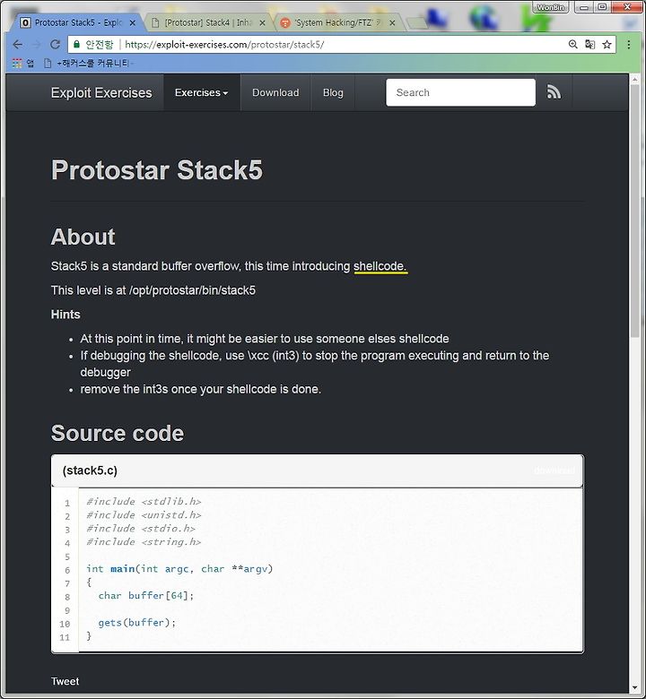Open the apps shortcut in bookmarks bar
646x699 pixels.
(x=22, y=64)
